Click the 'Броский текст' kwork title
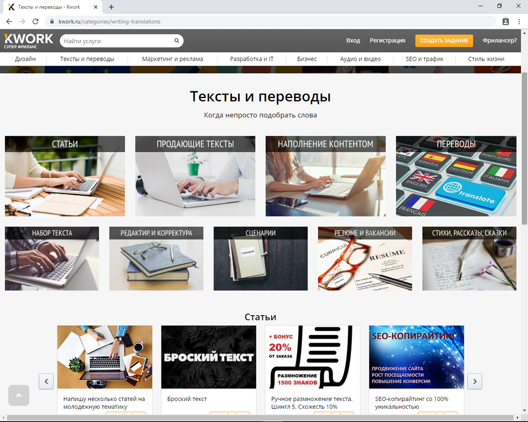This screenshot has height=422, width=528. point(187,399)
